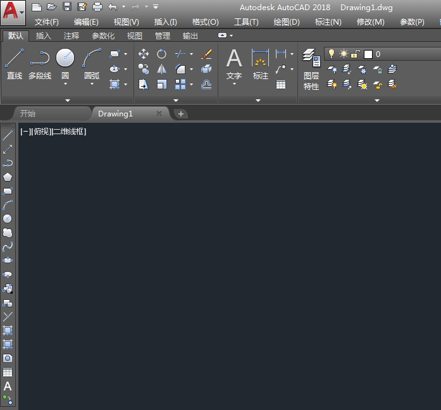Image resolution: width=441 pixels, height=410 pixels.
Task: Select the Text (文字) tool
Action: click(234, 63)
